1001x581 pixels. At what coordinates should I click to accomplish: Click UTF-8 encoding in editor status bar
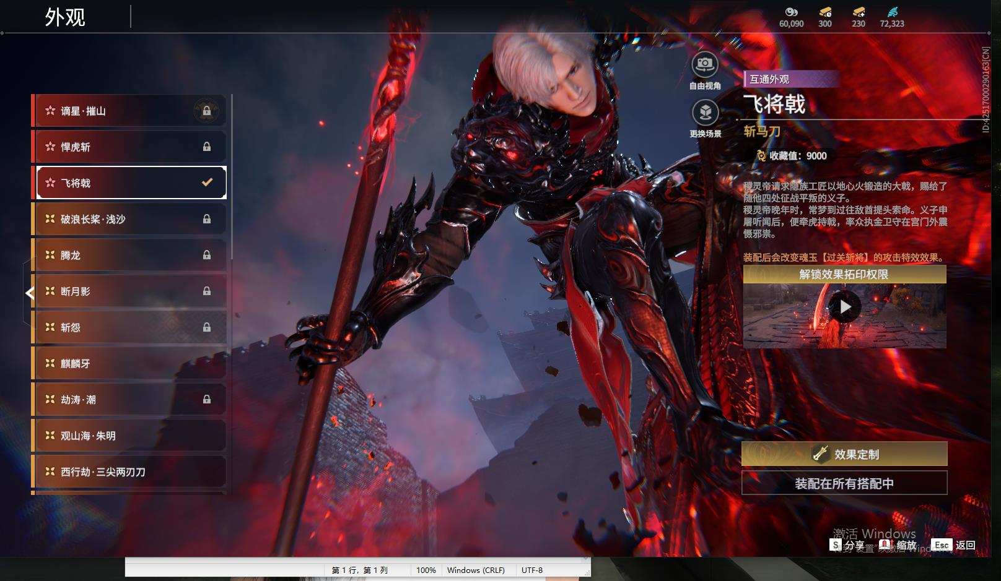point(532,570)
